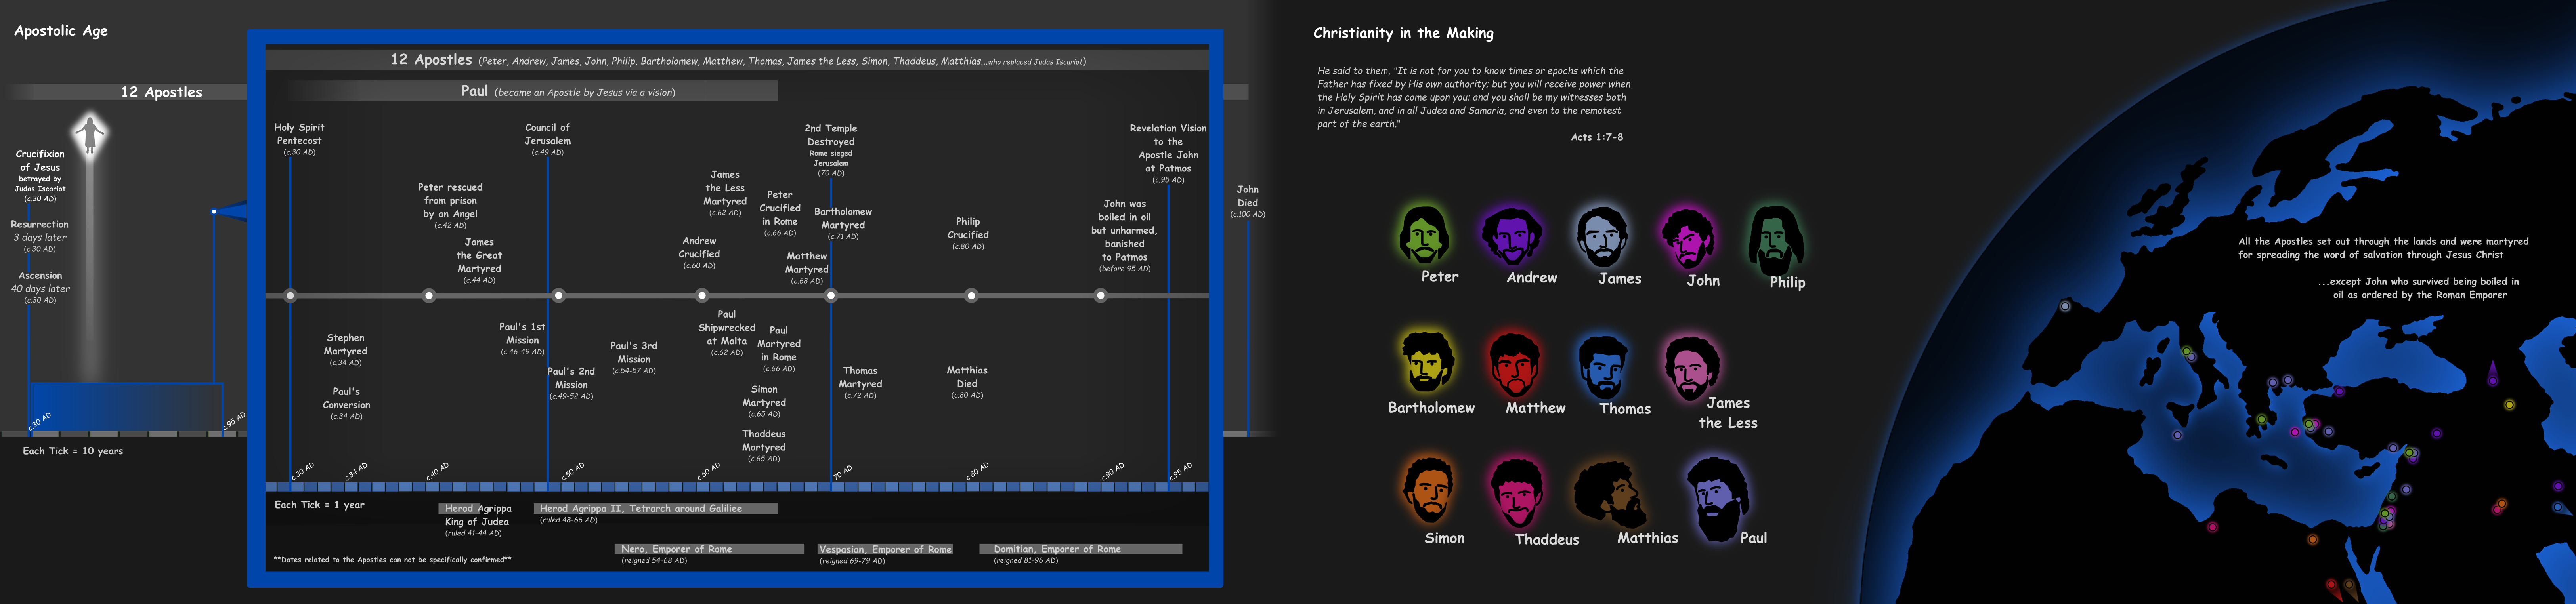Click the Herod Agrippa II tetrarch bar
Viewport: 2576px width, 604px height.
[655, 508]
